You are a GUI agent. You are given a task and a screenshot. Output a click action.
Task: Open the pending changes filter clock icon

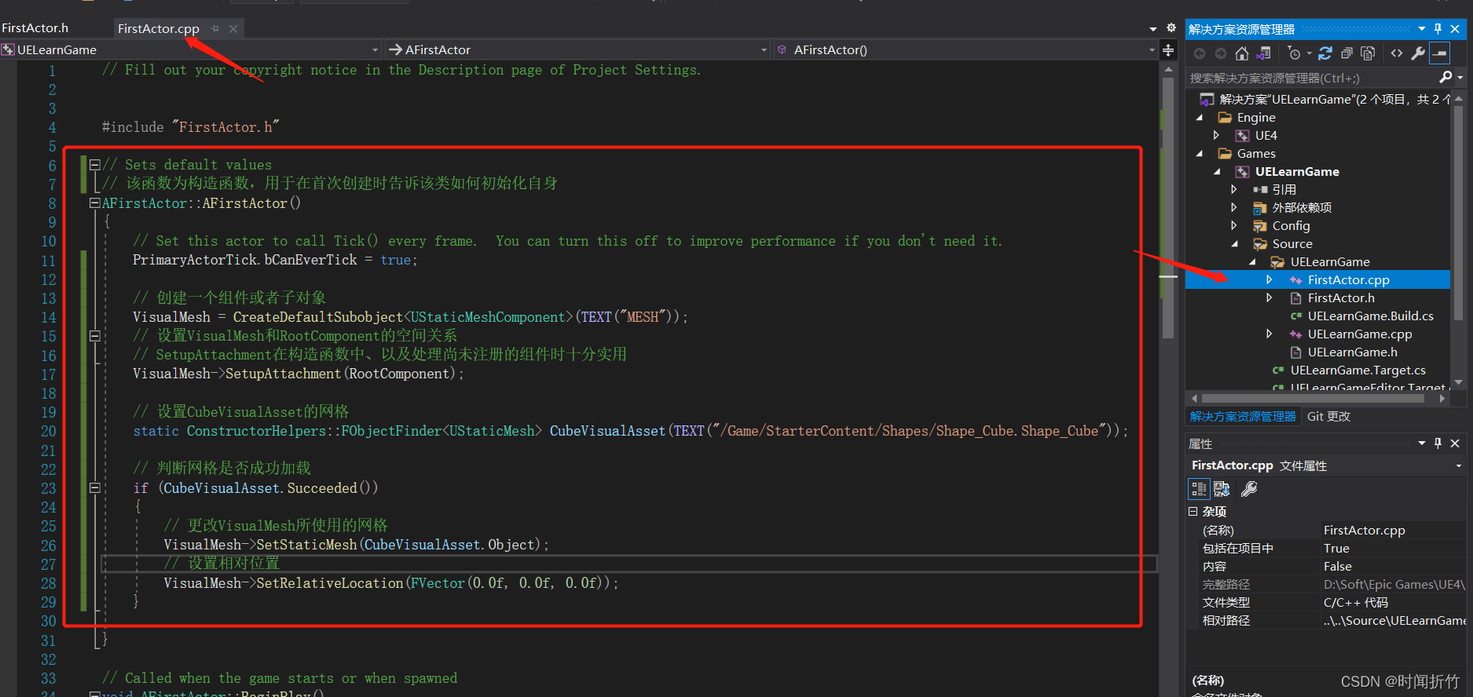1294,53
